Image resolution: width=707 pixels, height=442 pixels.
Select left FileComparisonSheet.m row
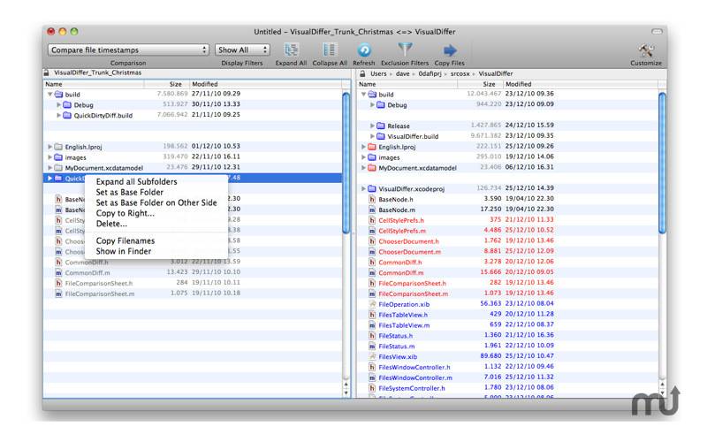193,293
